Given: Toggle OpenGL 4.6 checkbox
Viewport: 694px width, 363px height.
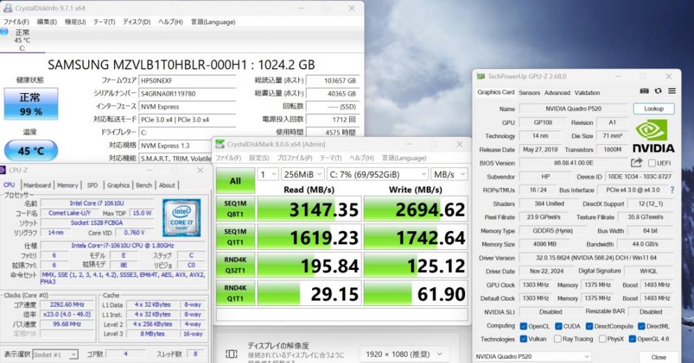Looking at the screenshot, I should (632, 339).
